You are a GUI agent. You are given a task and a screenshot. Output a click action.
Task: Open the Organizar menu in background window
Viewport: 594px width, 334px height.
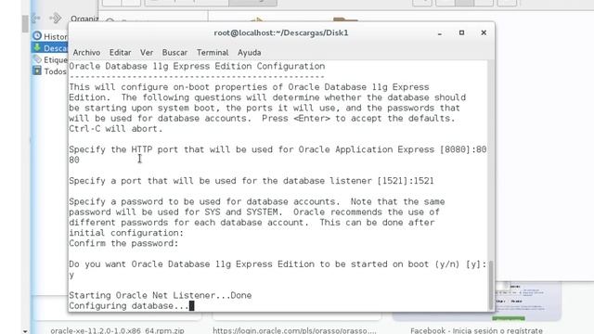84,19
